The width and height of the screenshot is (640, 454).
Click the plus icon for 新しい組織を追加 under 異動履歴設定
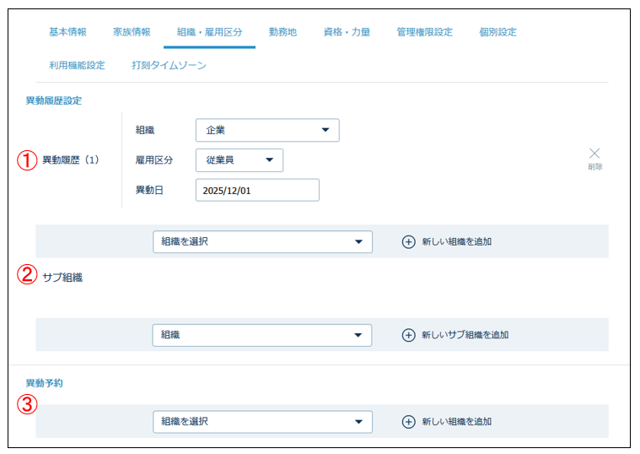(x=409, y=241)
